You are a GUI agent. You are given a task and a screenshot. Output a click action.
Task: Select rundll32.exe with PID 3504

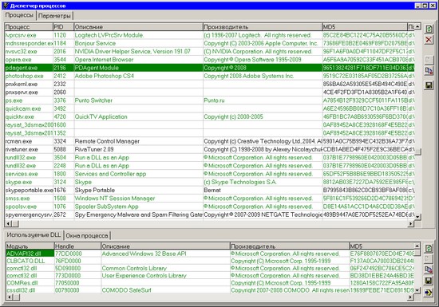209,157
